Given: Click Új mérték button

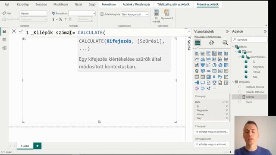Looking at the screenshot, I should (156, 16).
